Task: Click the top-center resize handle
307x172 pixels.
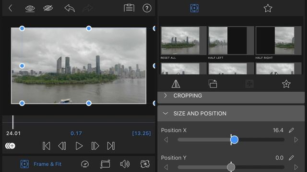Action: 89,29
